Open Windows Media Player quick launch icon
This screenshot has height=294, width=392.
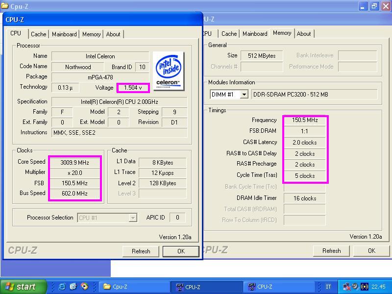(x=84, y=287)
